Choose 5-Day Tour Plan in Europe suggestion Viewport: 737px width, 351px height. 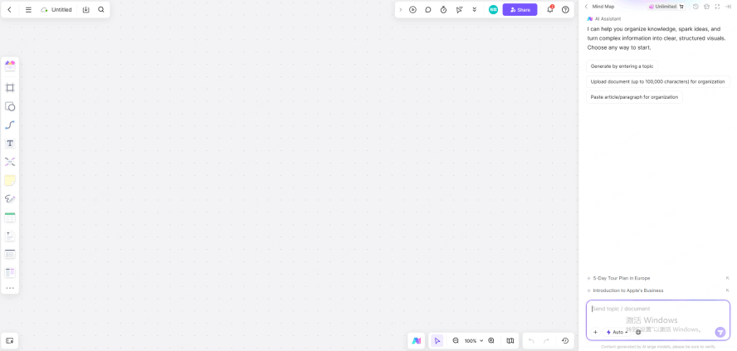pos(622,278)
